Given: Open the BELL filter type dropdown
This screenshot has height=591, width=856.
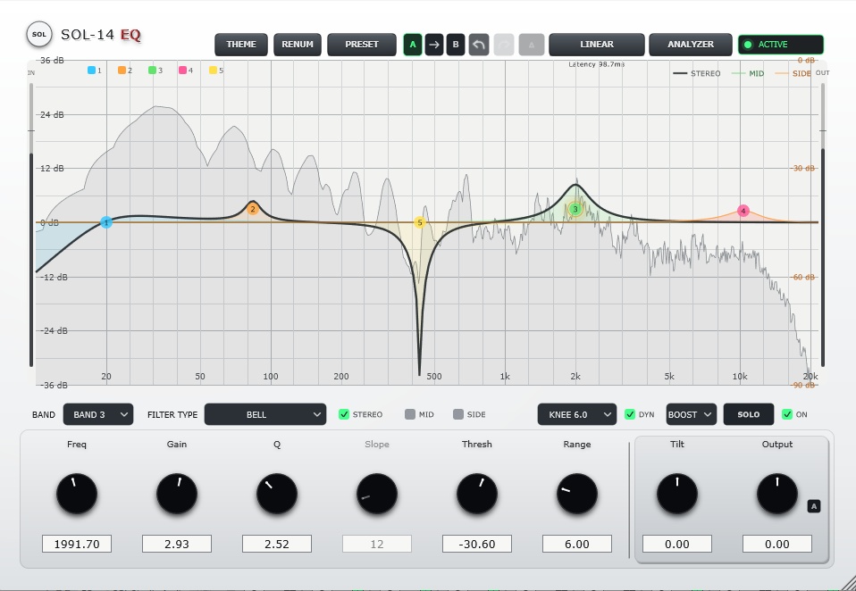Looking at the screenshot, I should point(265,414).
